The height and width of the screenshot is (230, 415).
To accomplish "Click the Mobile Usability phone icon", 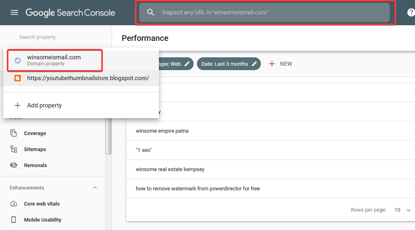I will (14, 220).
